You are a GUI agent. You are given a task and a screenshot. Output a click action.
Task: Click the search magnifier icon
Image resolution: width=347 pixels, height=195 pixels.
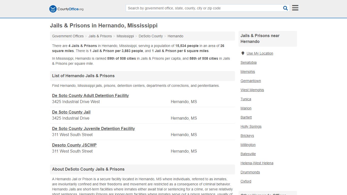point(286,8)
